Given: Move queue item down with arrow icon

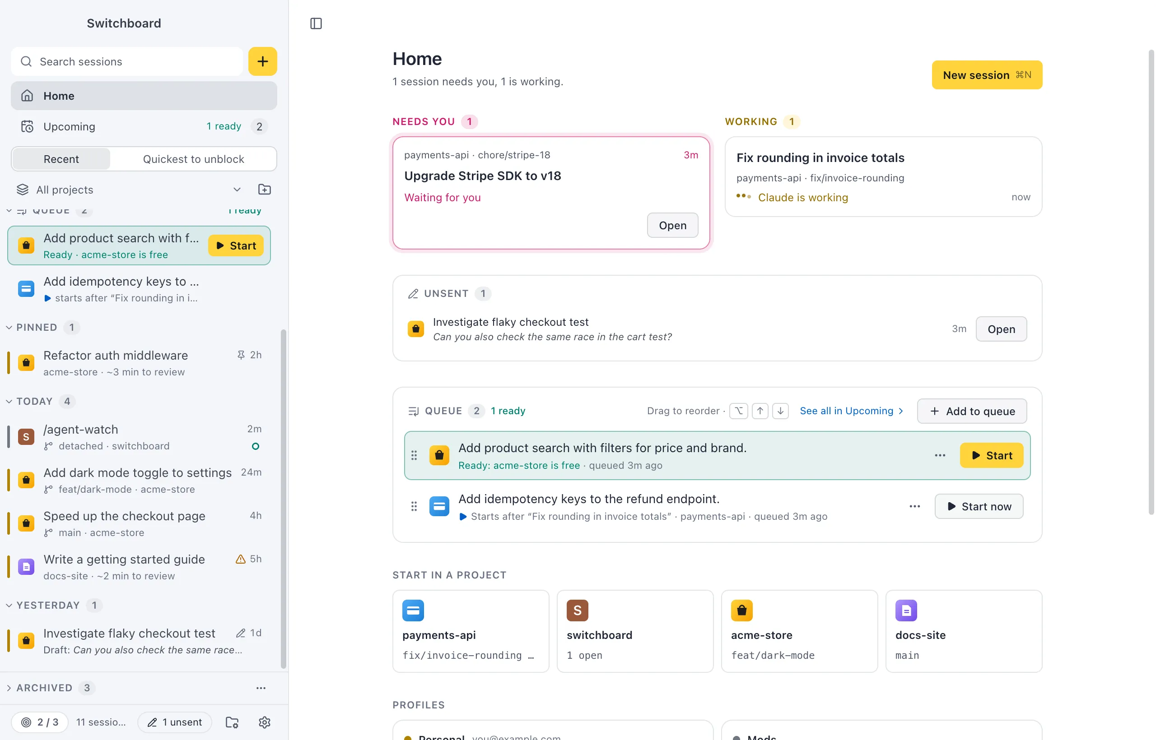Looking at the screenshot, I should (780, 411).
